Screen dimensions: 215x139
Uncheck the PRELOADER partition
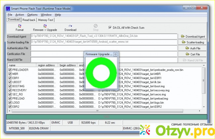click(10, 70)
